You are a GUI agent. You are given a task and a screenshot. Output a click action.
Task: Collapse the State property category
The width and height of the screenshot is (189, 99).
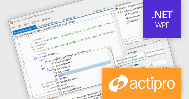[132, 66]
